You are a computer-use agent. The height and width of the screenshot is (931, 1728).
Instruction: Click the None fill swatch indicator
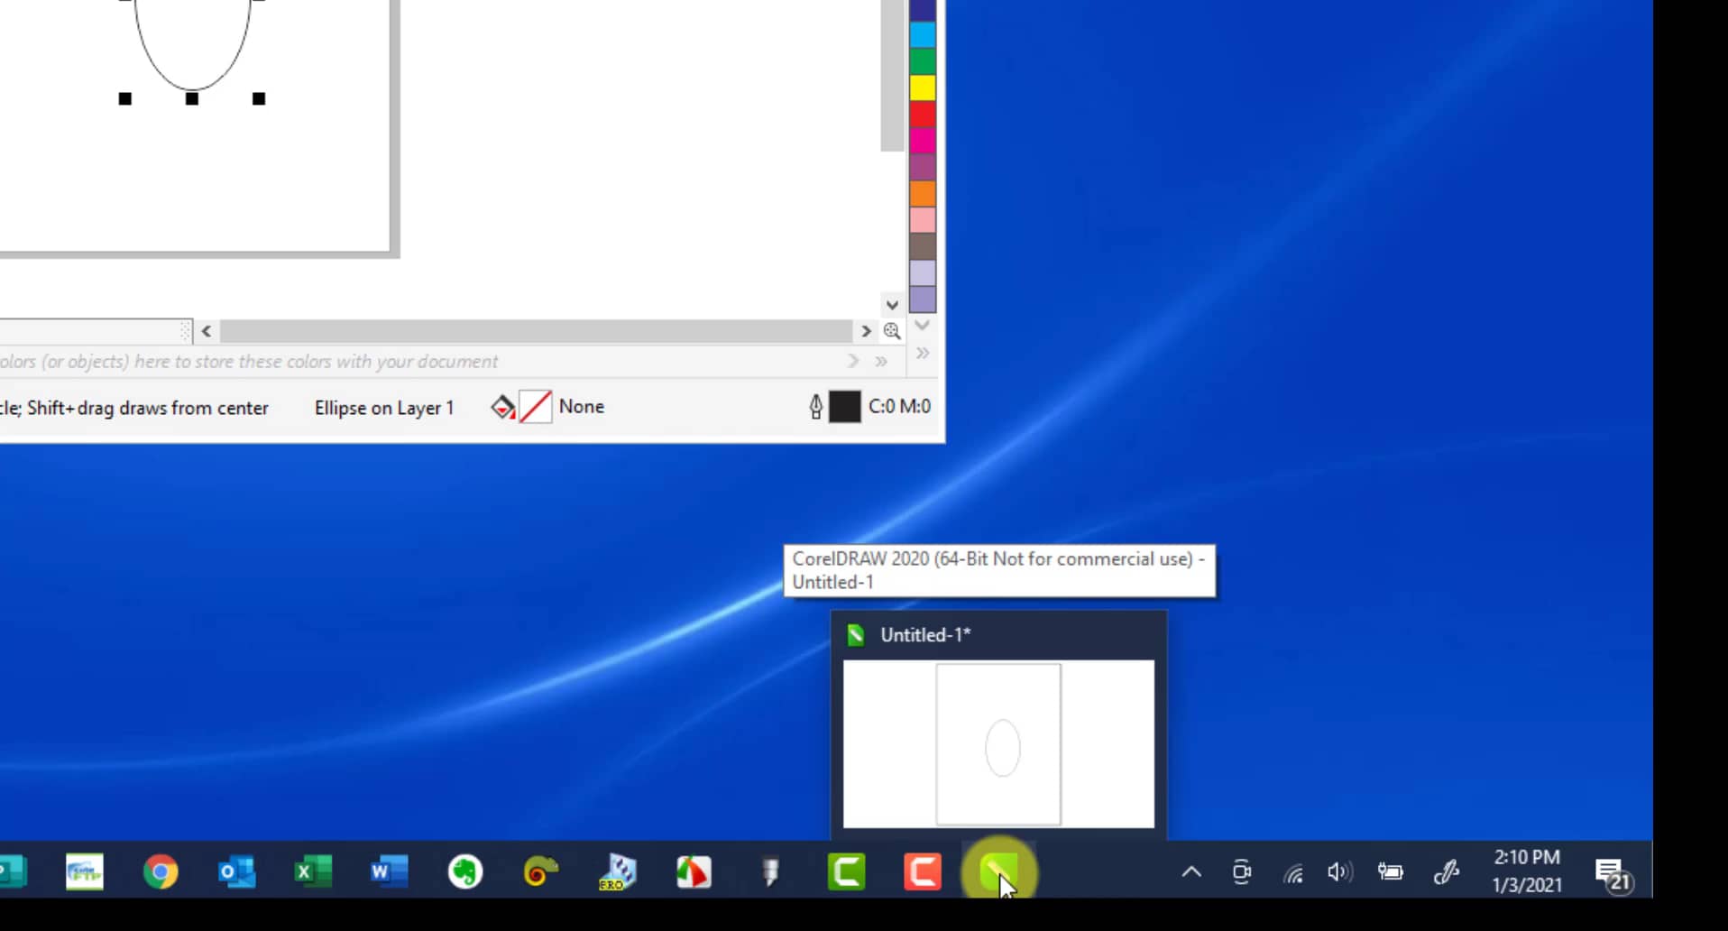point(536,406)
